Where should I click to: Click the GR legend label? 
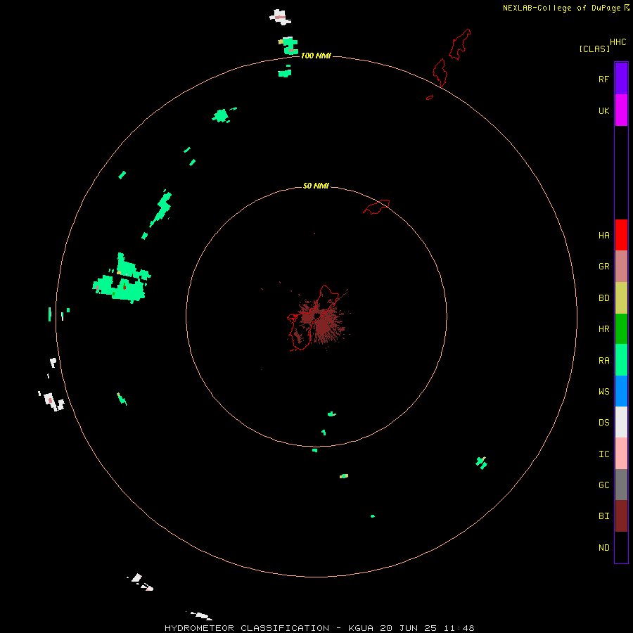pyautogui.click(x=603, y=267)
